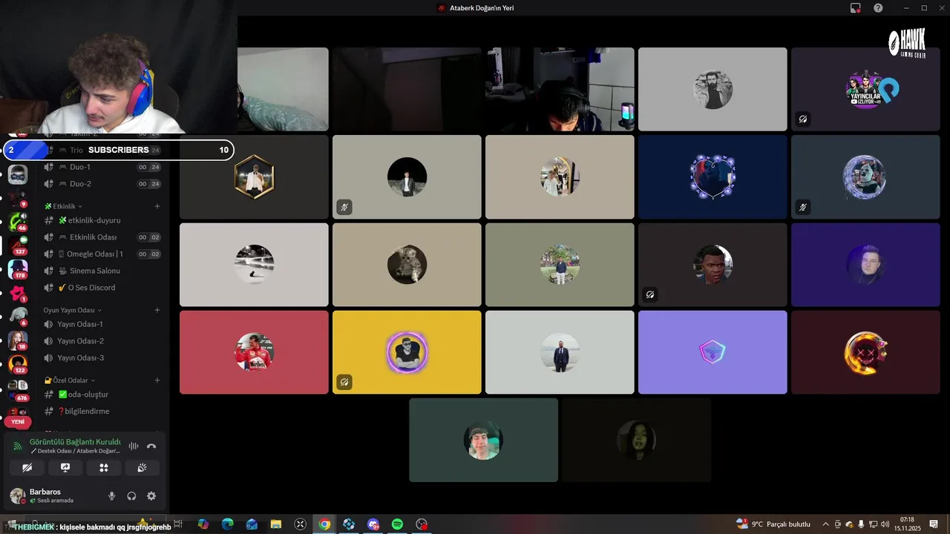
Task: Focus the yellow participant tile
Action: 407,352
